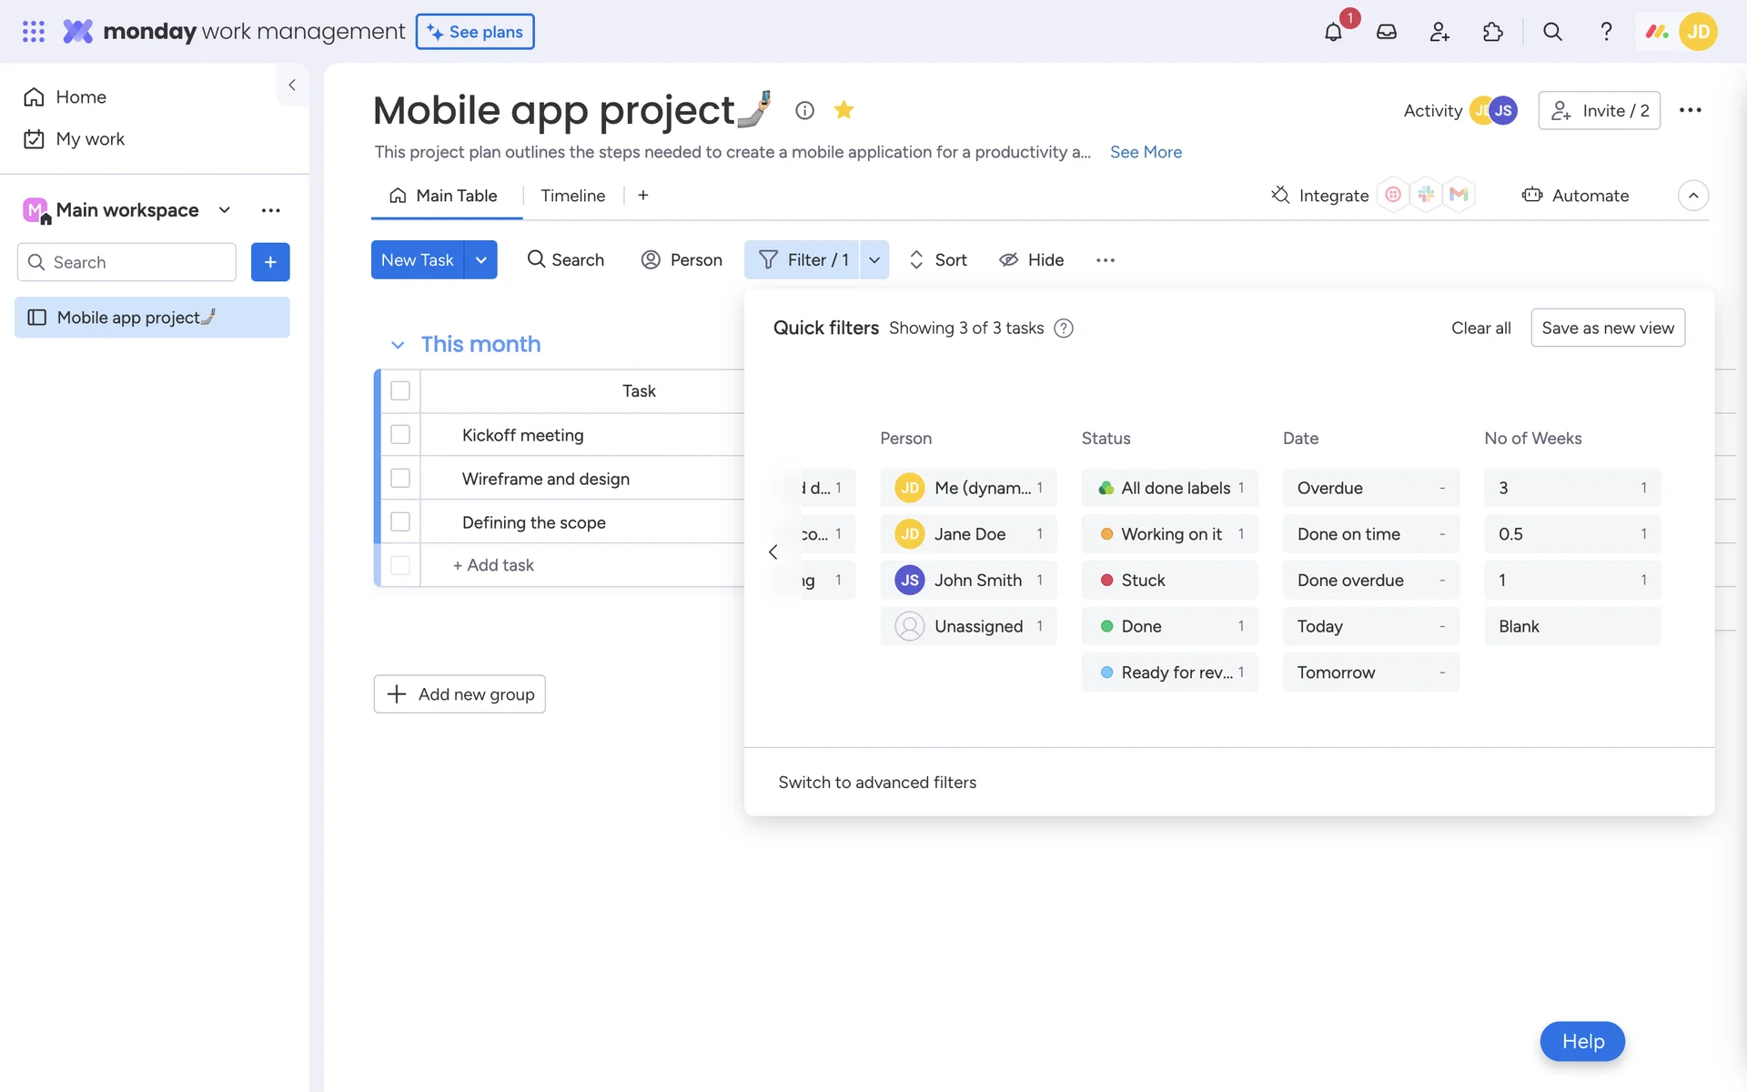Check the Wireframe and design checkbox
The width and height of the screenshot is (1747, 1092).
(x=400, y=479)
